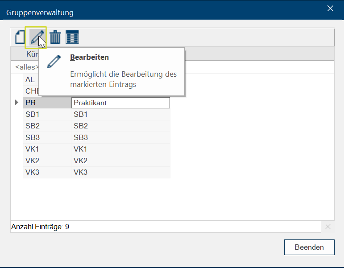Choose VK2 in the Kürzel column
The image size is (344, 268).
46,161
